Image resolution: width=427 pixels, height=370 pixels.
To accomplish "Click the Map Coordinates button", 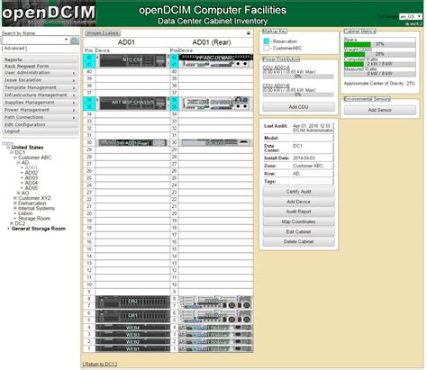I will [x=298, y=221].
